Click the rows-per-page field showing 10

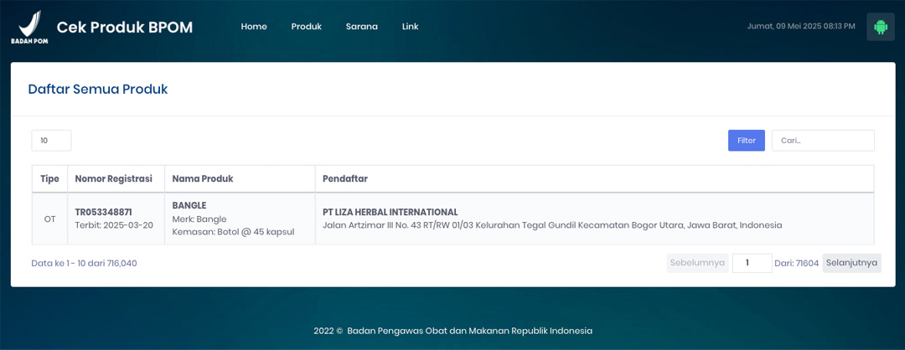51,141
